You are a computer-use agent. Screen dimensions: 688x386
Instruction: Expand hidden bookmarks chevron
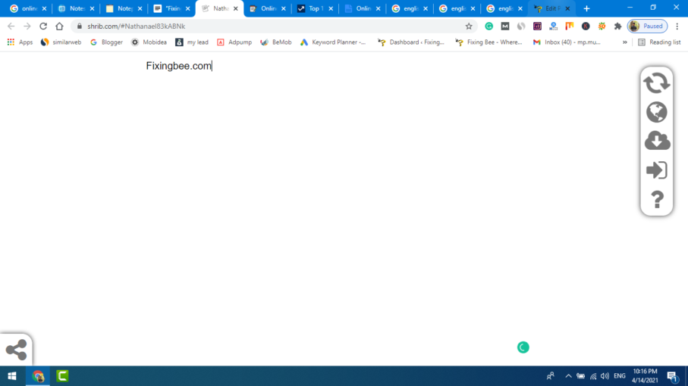pyautogui.click(x=625, y=42)
